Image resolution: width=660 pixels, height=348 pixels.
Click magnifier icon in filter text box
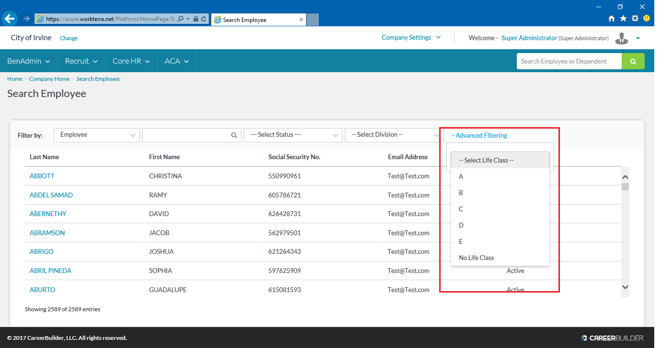click(x=234, y=135)
